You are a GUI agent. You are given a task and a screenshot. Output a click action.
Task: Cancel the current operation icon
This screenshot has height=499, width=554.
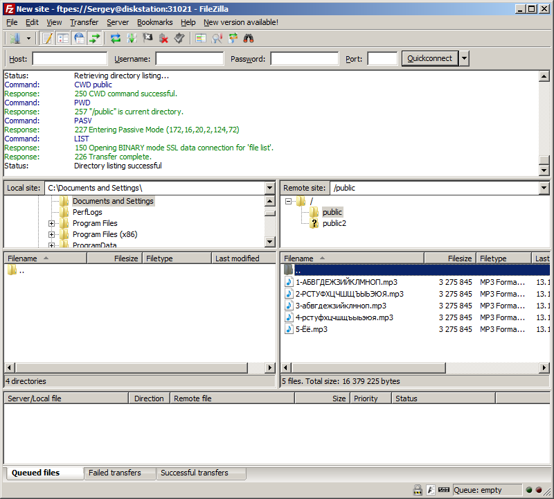click(x=148, y=38)
